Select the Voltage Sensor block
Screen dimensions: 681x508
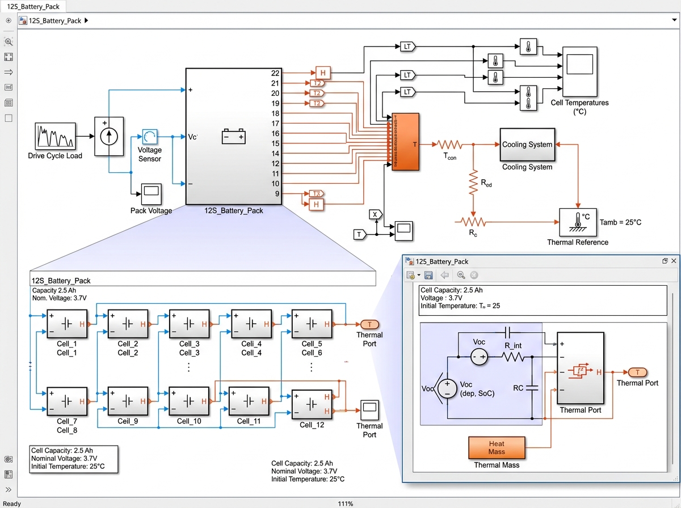coord(150,137)
